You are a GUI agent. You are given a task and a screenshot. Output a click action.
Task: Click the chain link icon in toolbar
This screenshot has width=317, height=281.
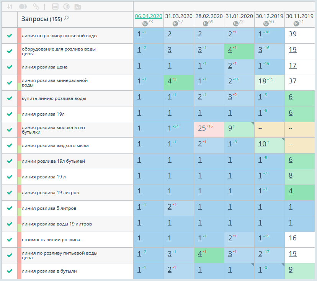click(36, 7)
